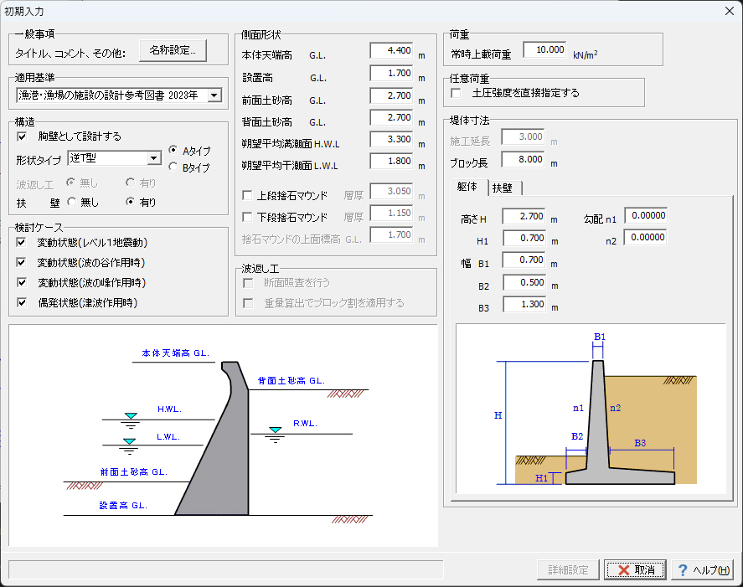
Task: Click the ブロック長 input field
Action: (524, 159)
